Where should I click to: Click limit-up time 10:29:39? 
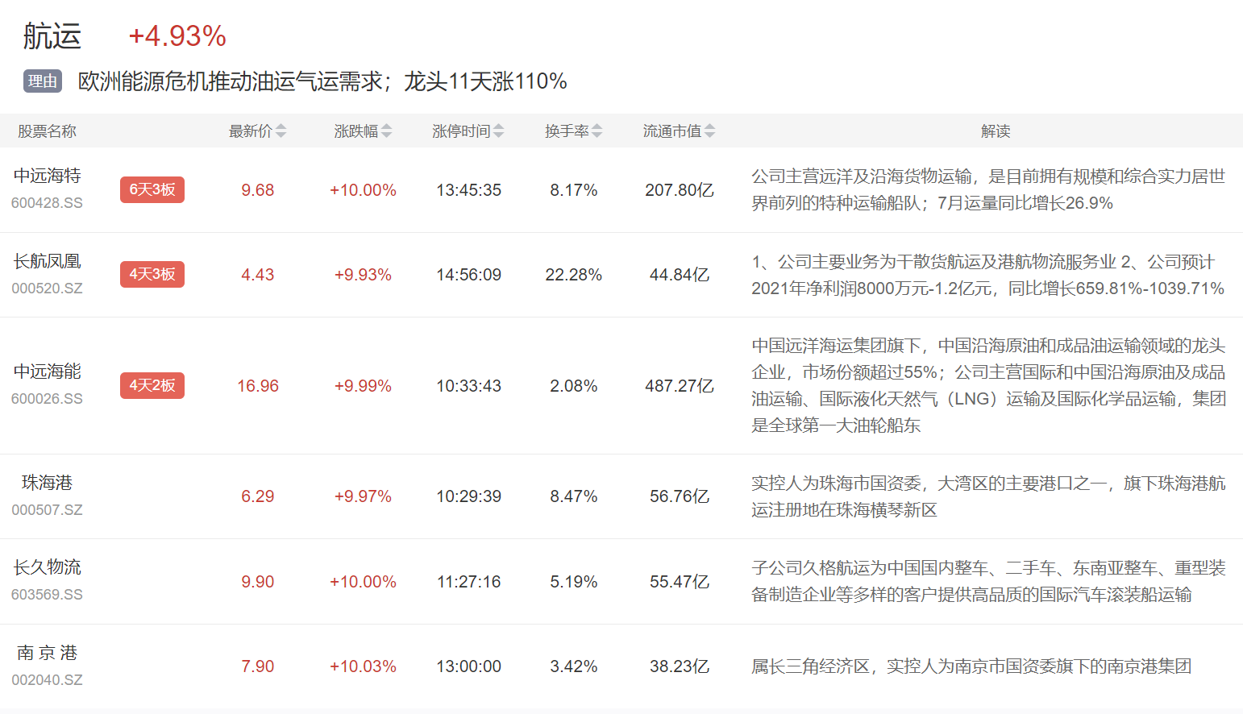tap(469, 496)
